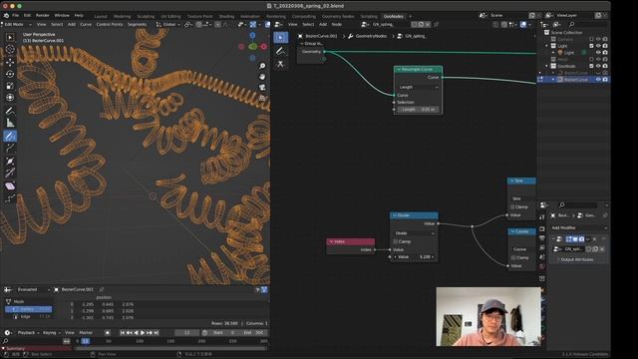This screenshot has height=359, width=638.
Task: Select the active Draw curve tool
Action: 10,136
